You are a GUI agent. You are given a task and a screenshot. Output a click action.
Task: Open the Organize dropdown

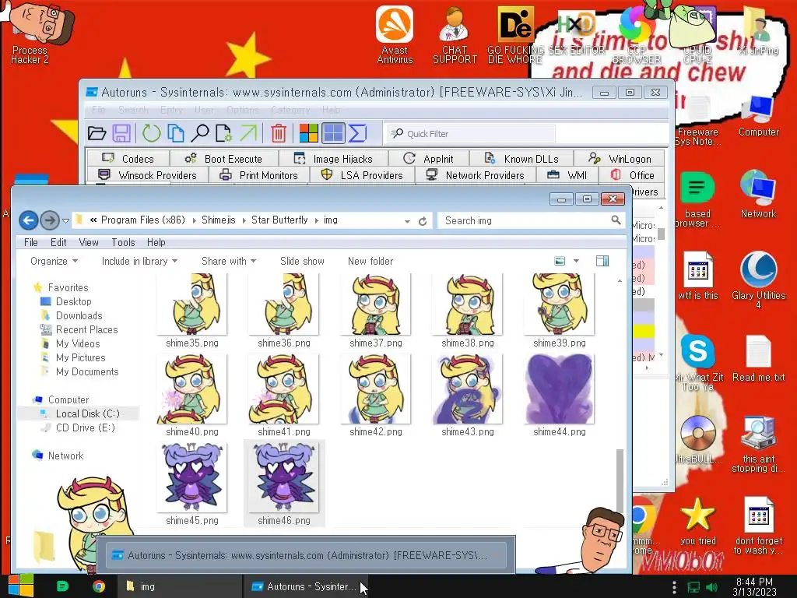point(54,261)
